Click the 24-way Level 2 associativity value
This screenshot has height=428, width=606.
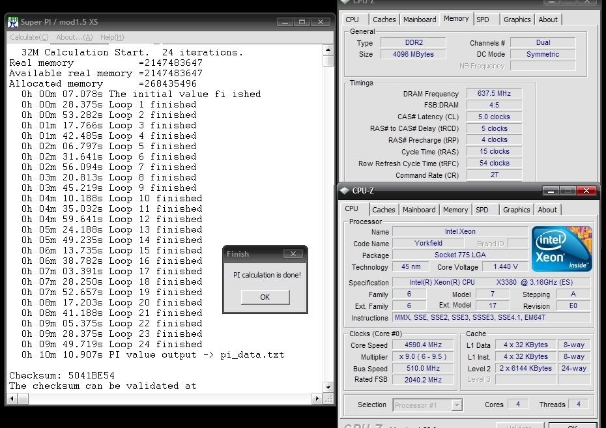point(574,368)
